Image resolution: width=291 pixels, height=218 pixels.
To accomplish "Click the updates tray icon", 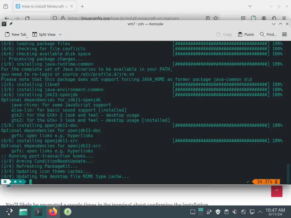I will pos(209,212).
